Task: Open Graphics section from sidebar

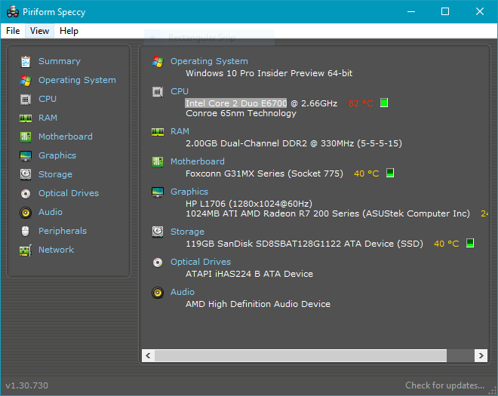Action: click(x=57, y=155)
